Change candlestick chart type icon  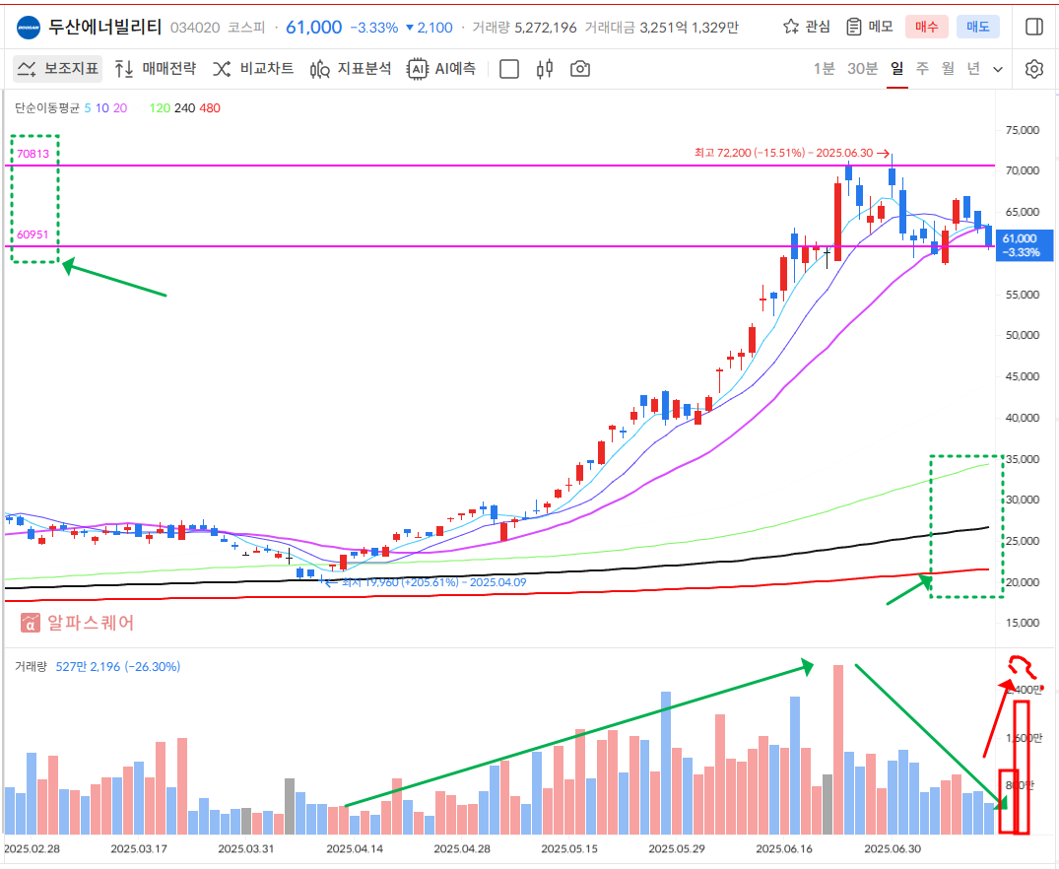545,69
